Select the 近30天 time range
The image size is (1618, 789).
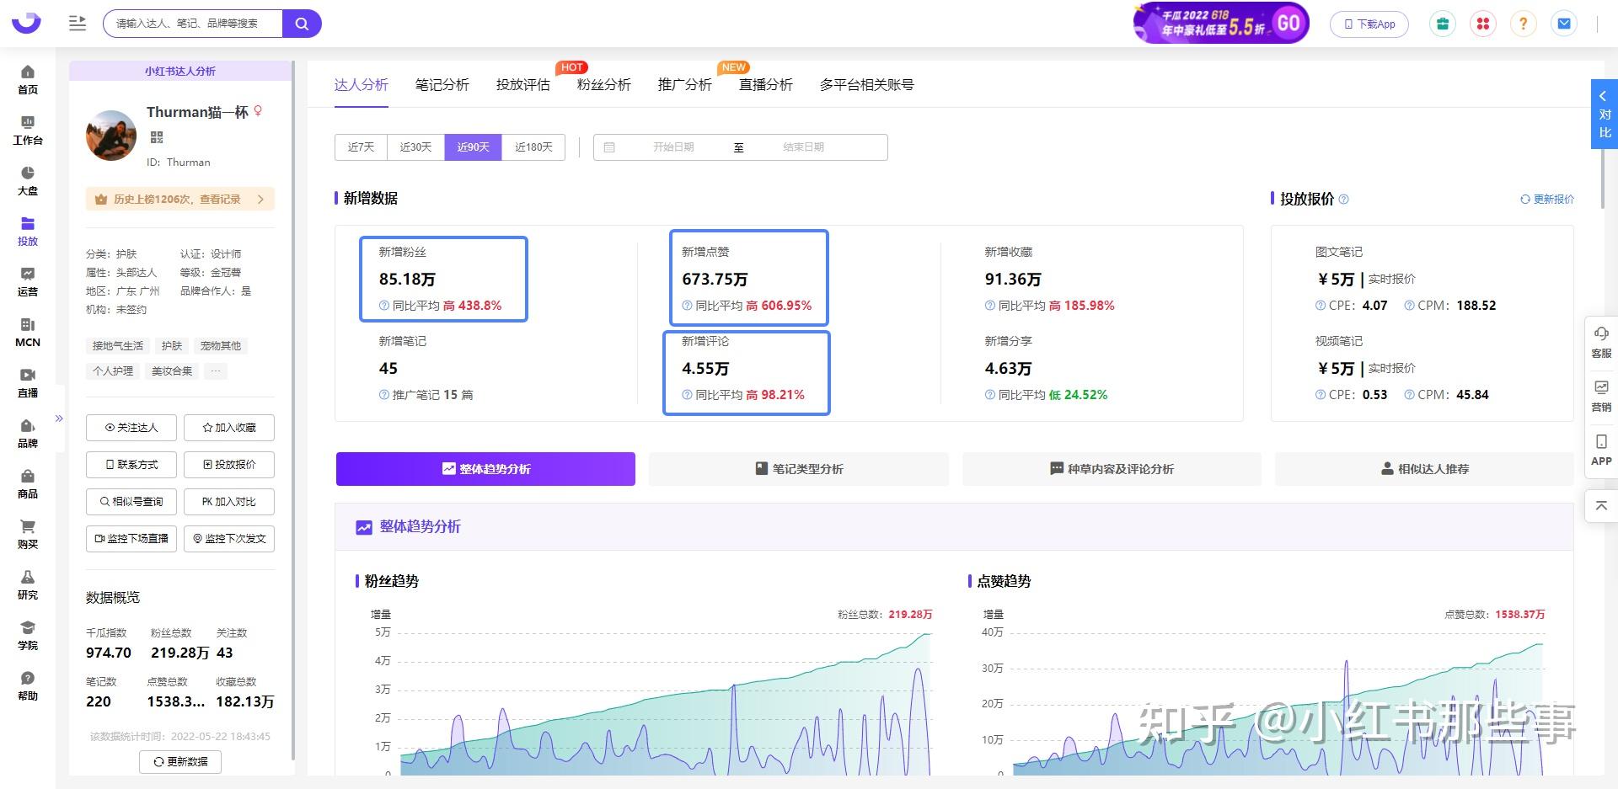coord(415,147)
